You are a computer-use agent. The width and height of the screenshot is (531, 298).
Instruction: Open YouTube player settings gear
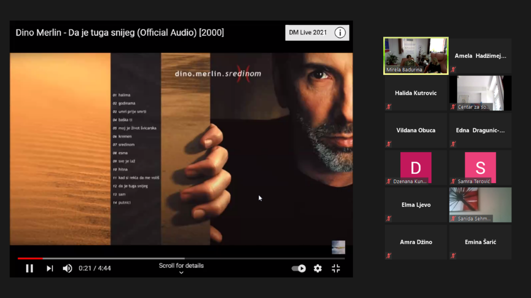point(317,268)
